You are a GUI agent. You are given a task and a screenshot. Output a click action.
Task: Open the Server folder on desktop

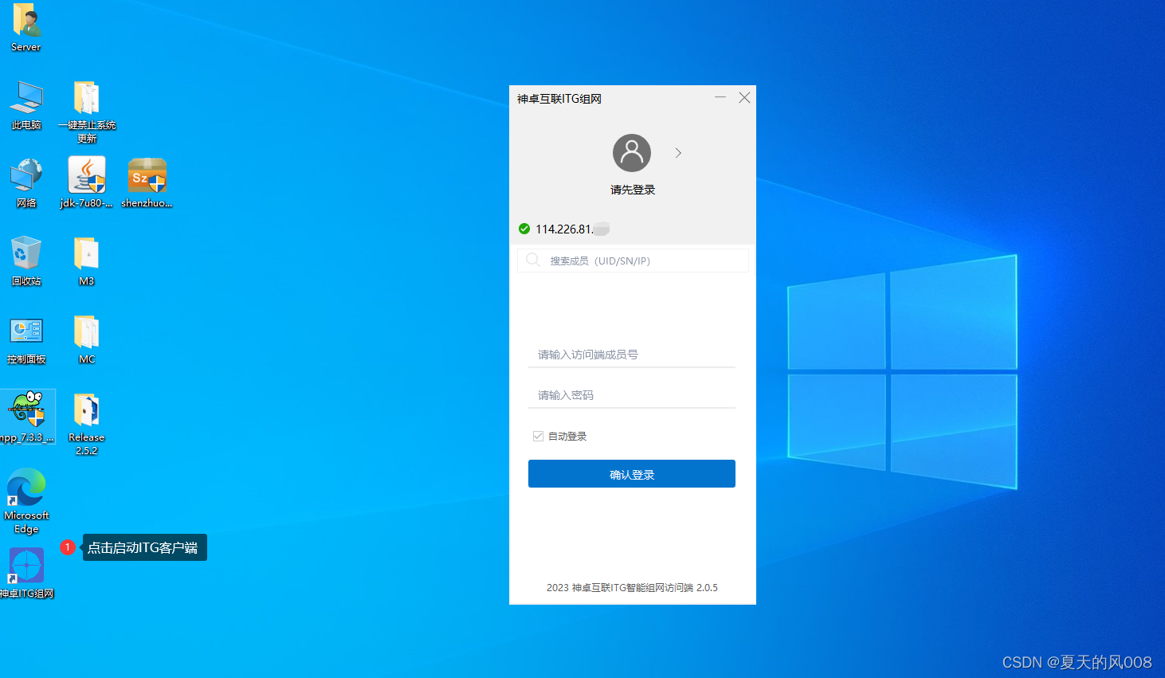click(x=26, y=26)
